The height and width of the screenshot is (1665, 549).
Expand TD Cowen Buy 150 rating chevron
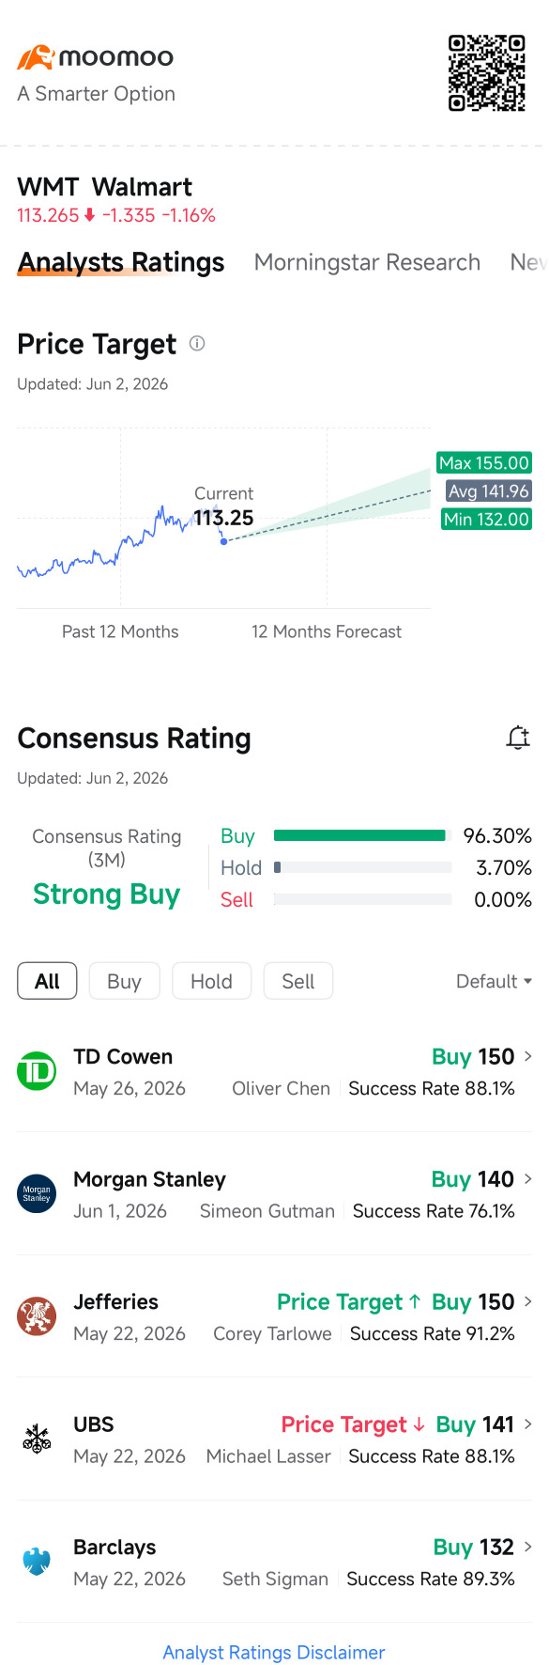[x=527, y=1056]
